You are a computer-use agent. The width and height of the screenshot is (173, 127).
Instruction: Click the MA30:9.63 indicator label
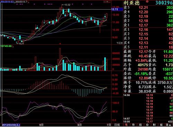[x=7, y=2]
